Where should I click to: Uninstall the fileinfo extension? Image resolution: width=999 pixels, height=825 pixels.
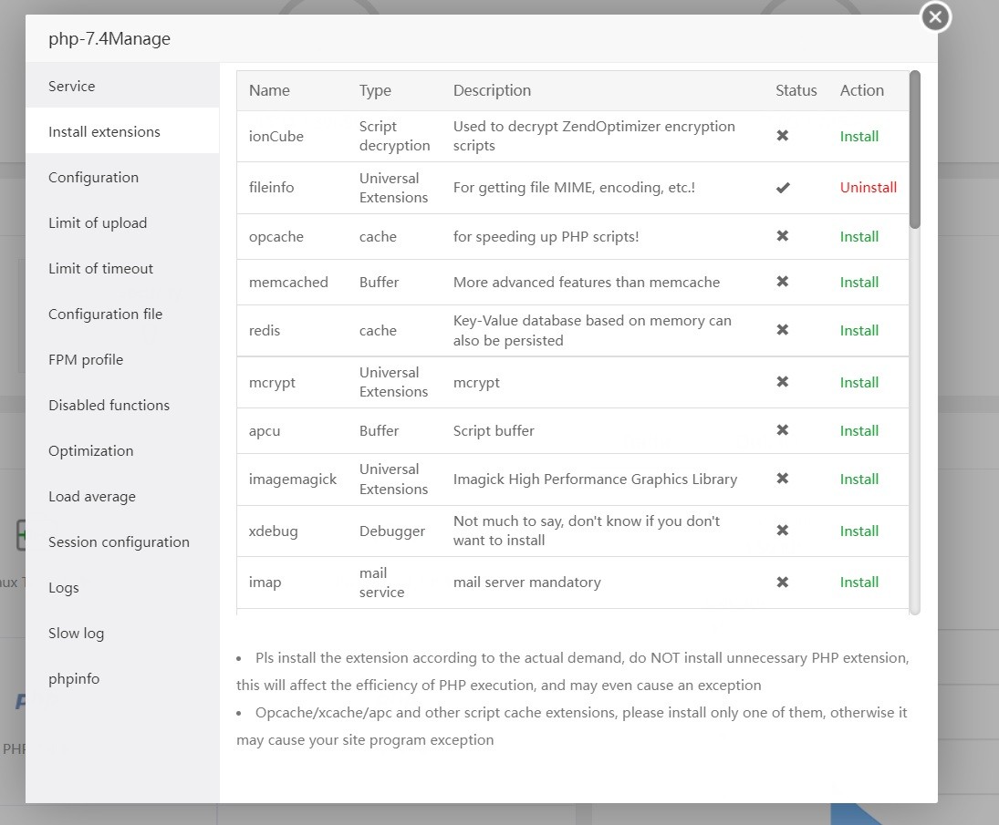pyautogui.click(x=869, y=188)
